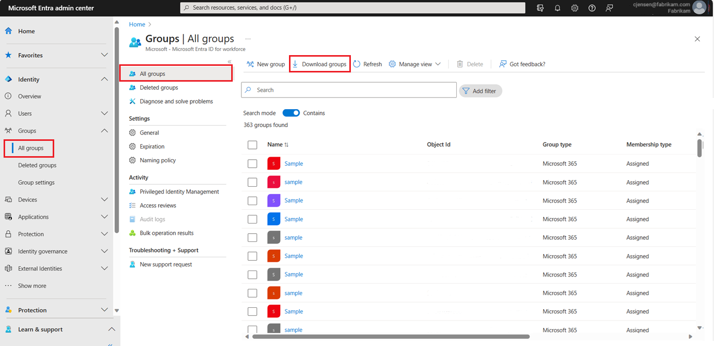Open the Manage view dropdown
The width and height of the screenshot is (714, 346).
414,64
